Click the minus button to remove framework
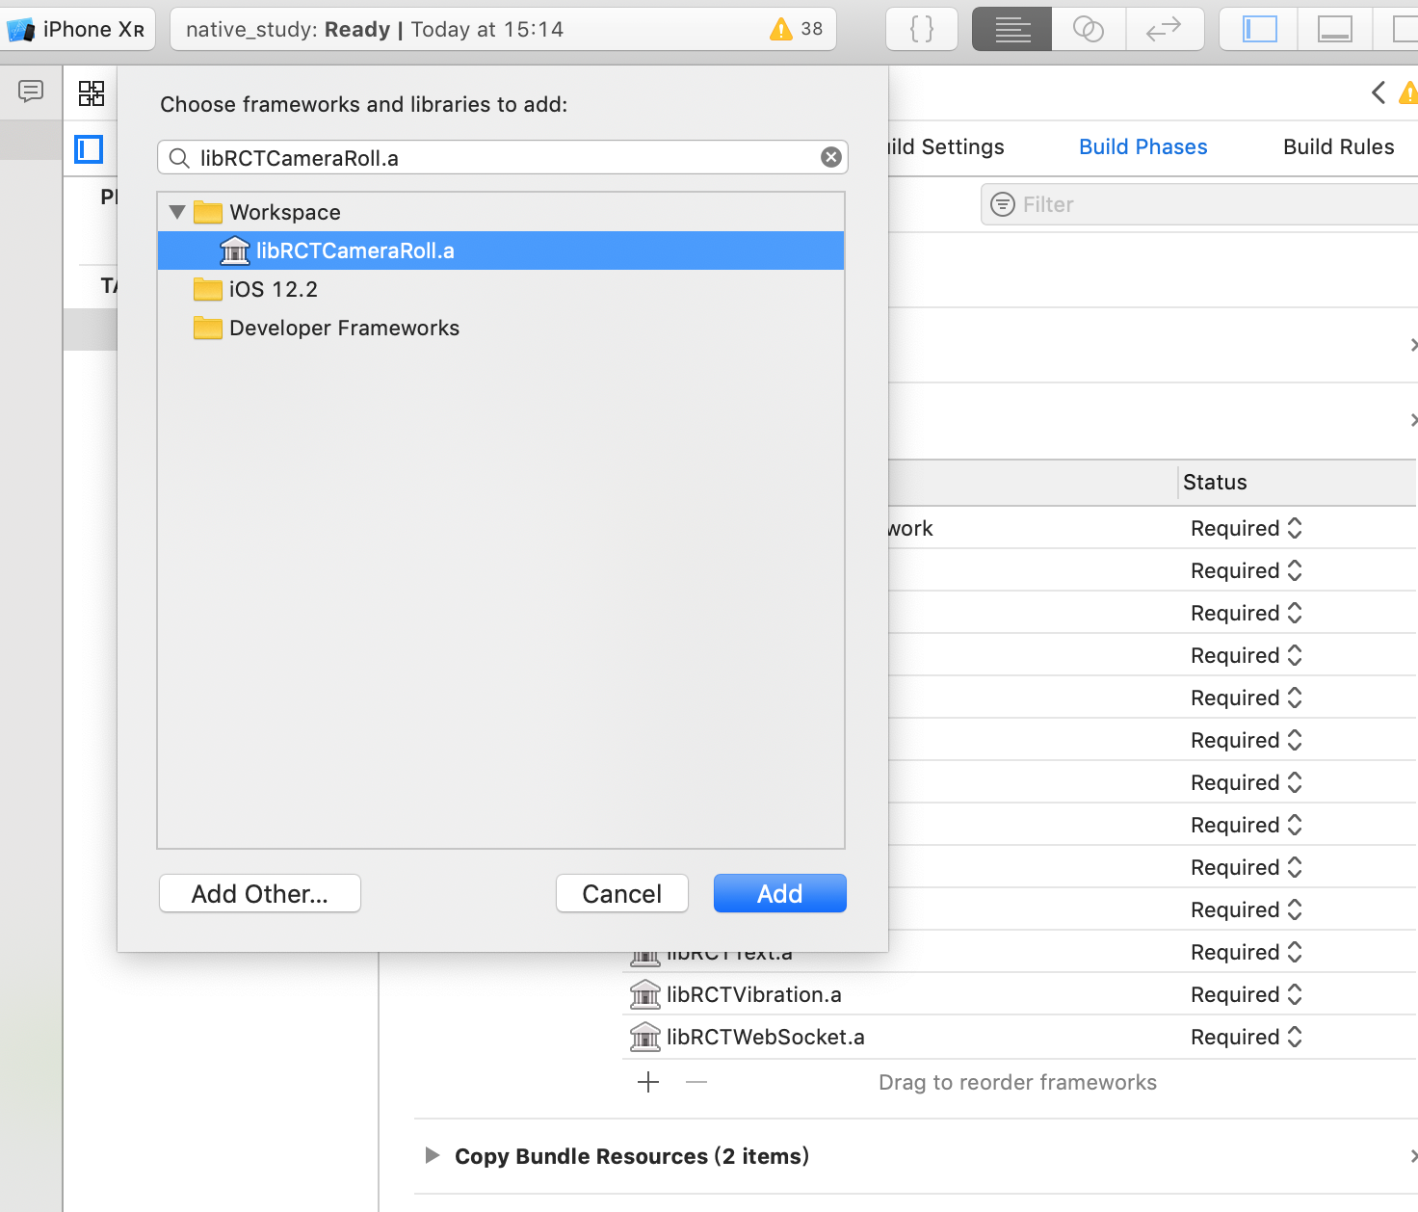Screen dimensions: 1418x1212 [x=696, y=1082]
